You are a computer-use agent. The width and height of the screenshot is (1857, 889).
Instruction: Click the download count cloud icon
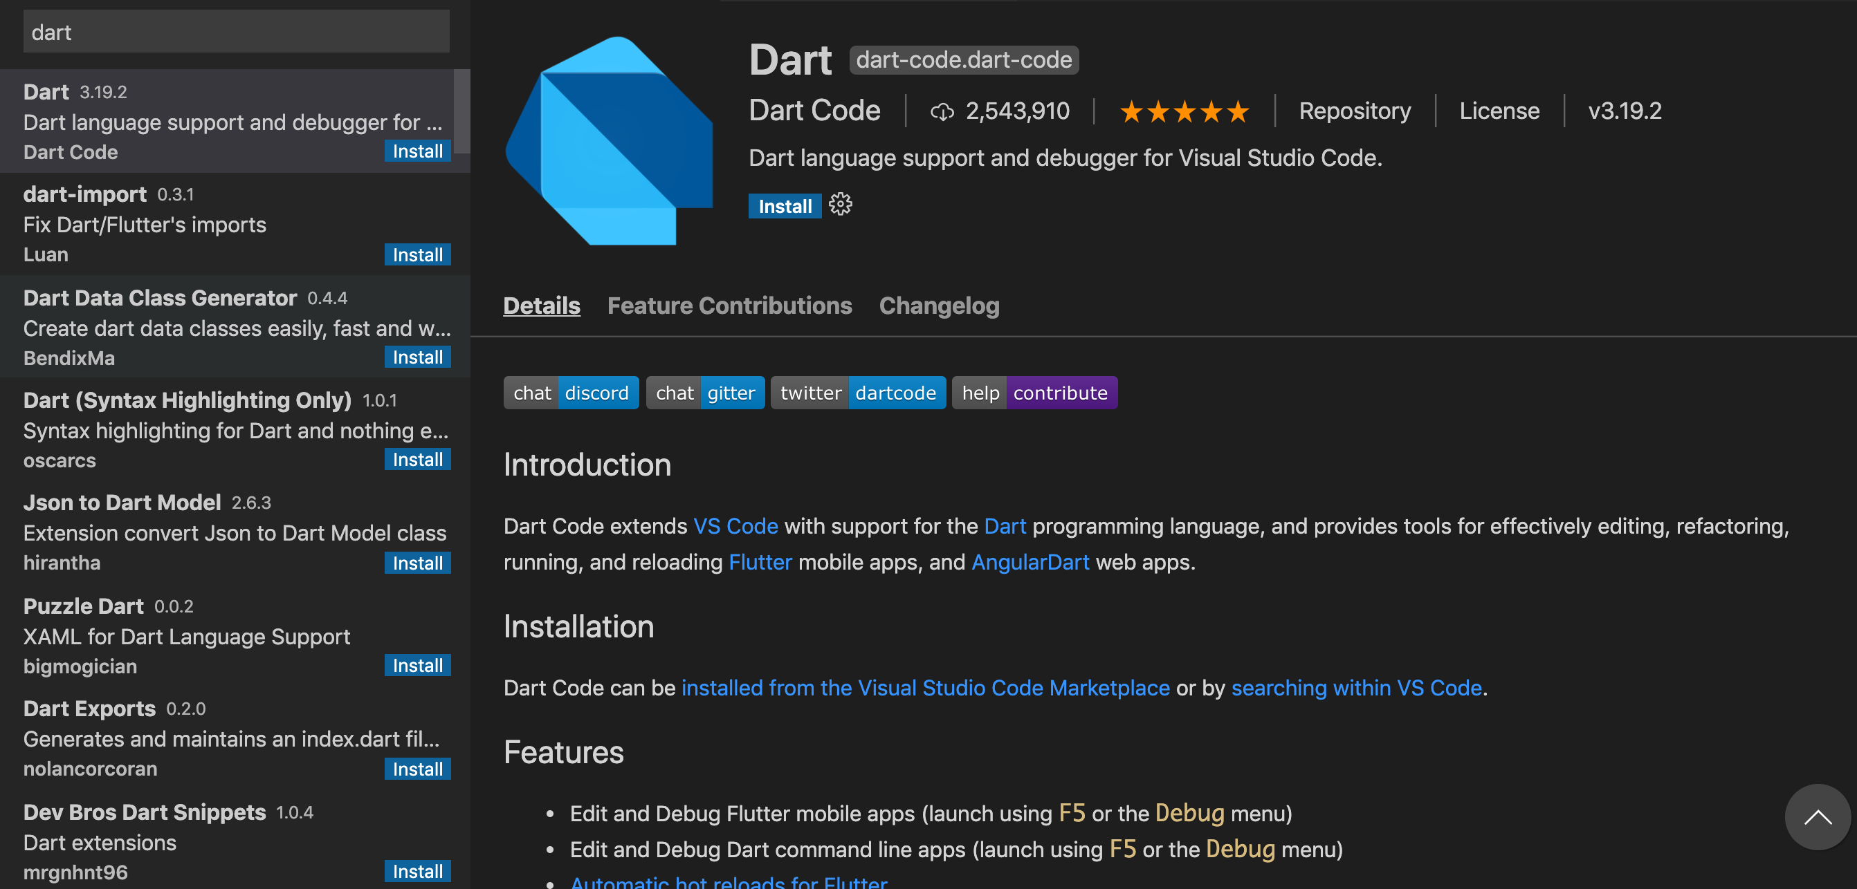click(x=942, y=112)
